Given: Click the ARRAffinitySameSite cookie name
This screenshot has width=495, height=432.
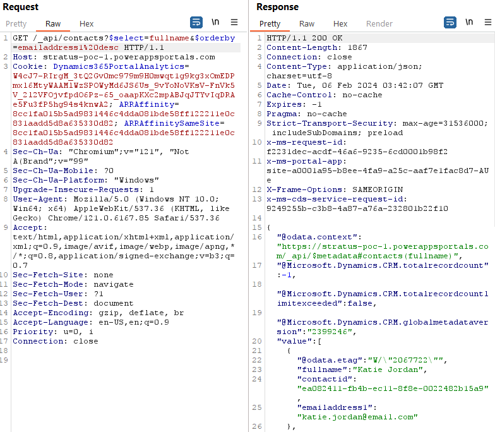Looking at the screenshot, I should click(x=172, y=124).
